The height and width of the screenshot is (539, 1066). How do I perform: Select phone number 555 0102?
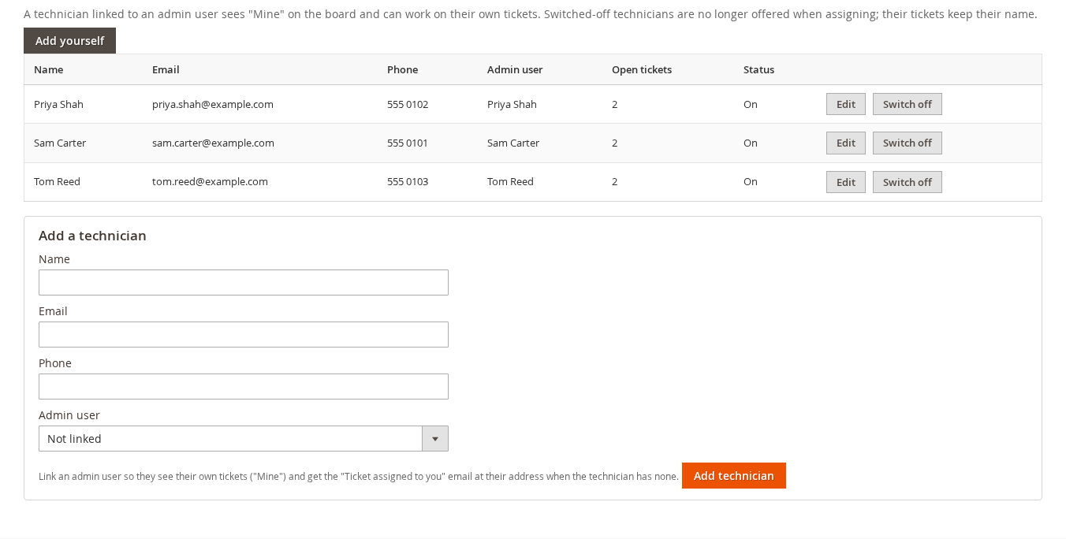pyautogui.click(x=408, y=104)
